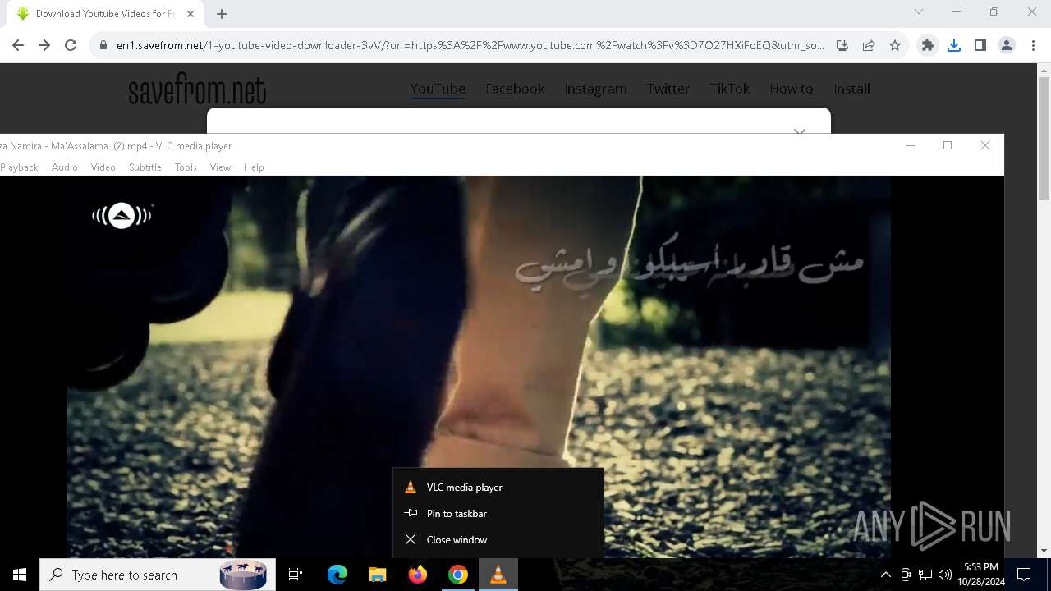Open the Windows Start menu
This screenshot has width=1051, height=591.
[20, 575]
